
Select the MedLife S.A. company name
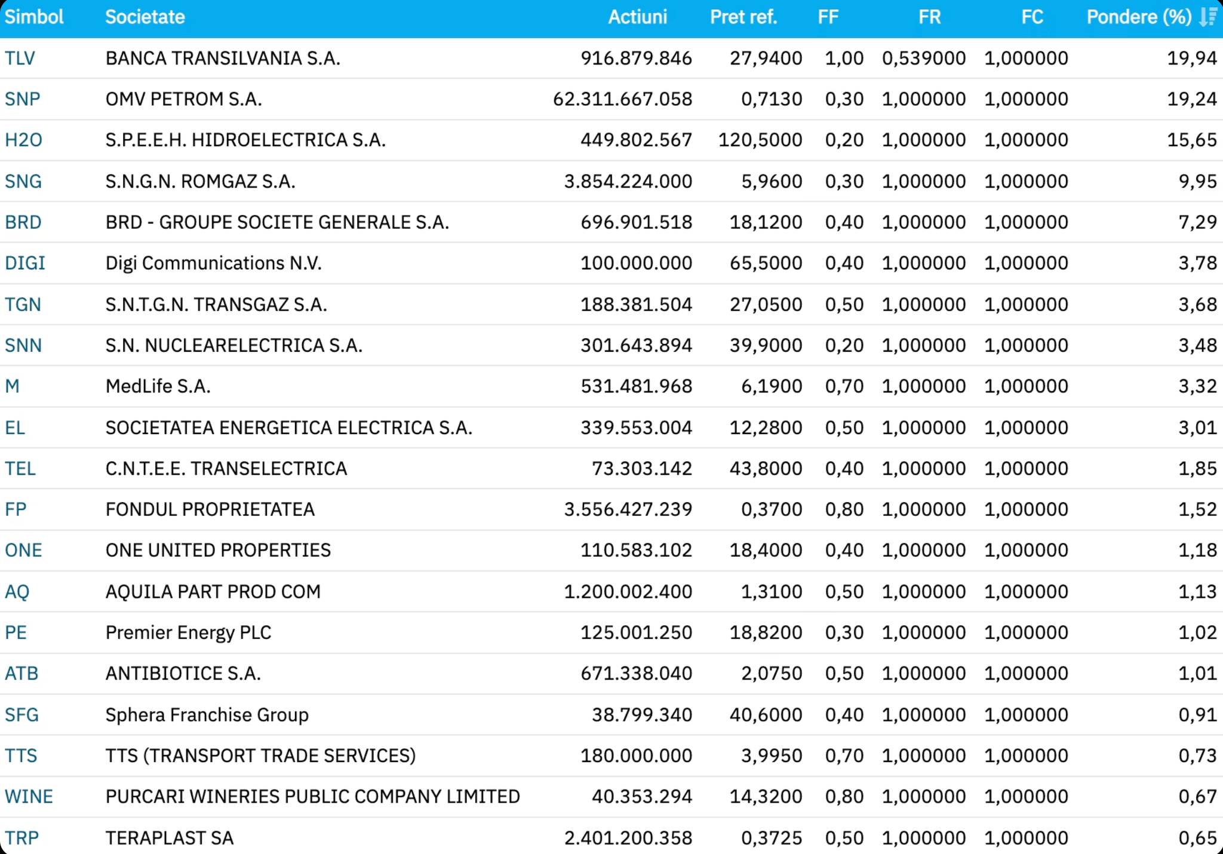[158, 386]
